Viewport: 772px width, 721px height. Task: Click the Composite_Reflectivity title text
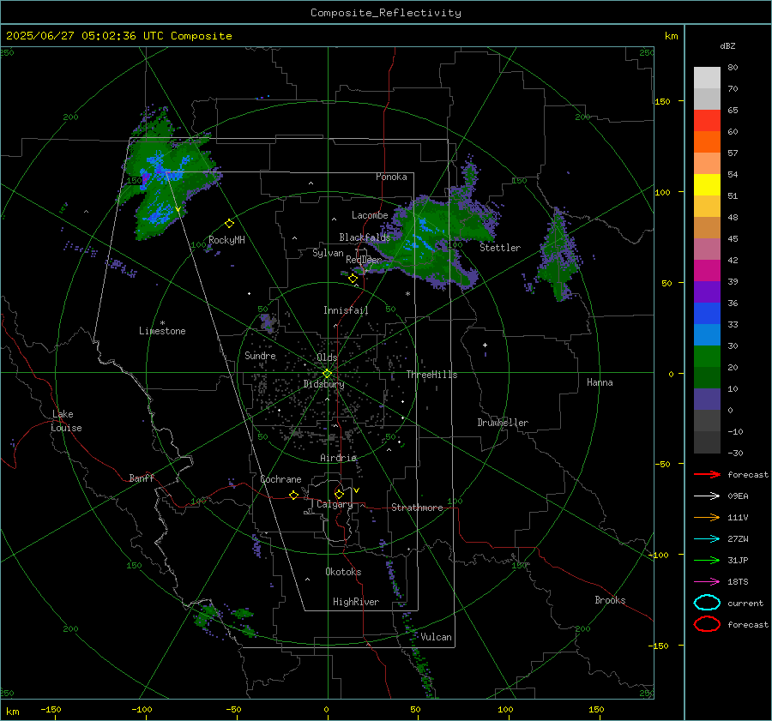coord(385,13)
